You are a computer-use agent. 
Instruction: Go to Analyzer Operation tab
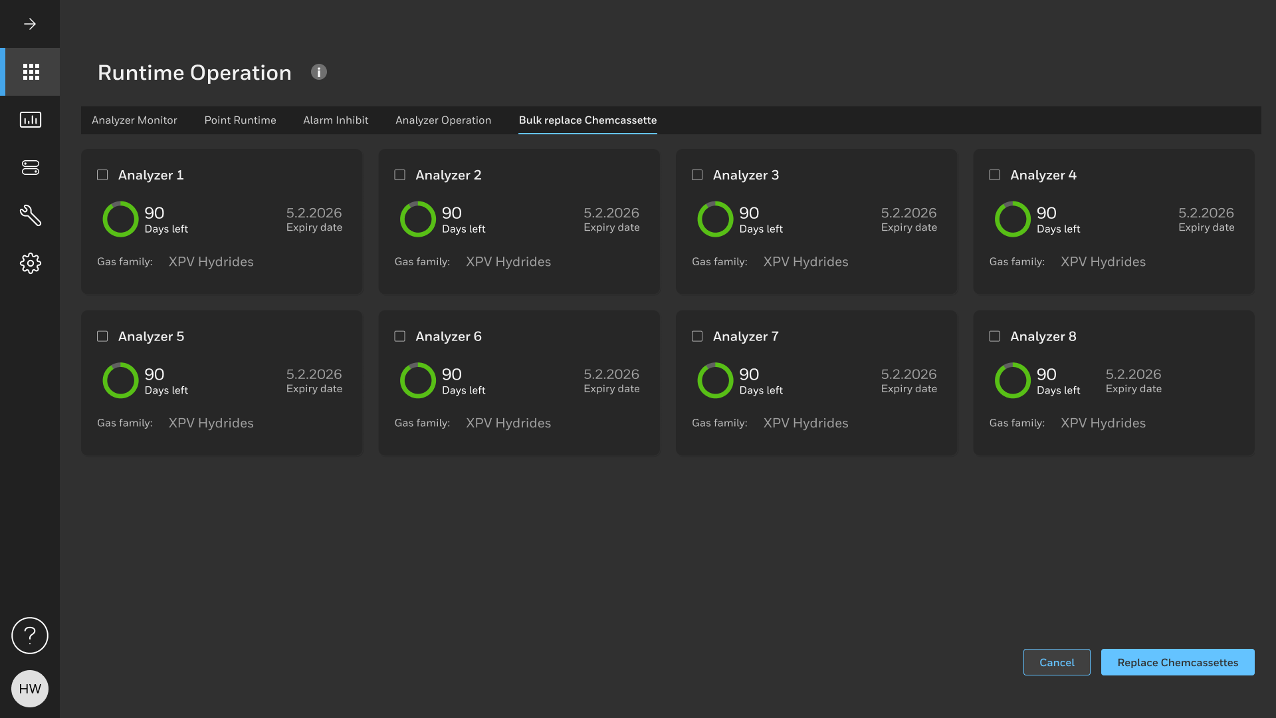pos(443,120)
